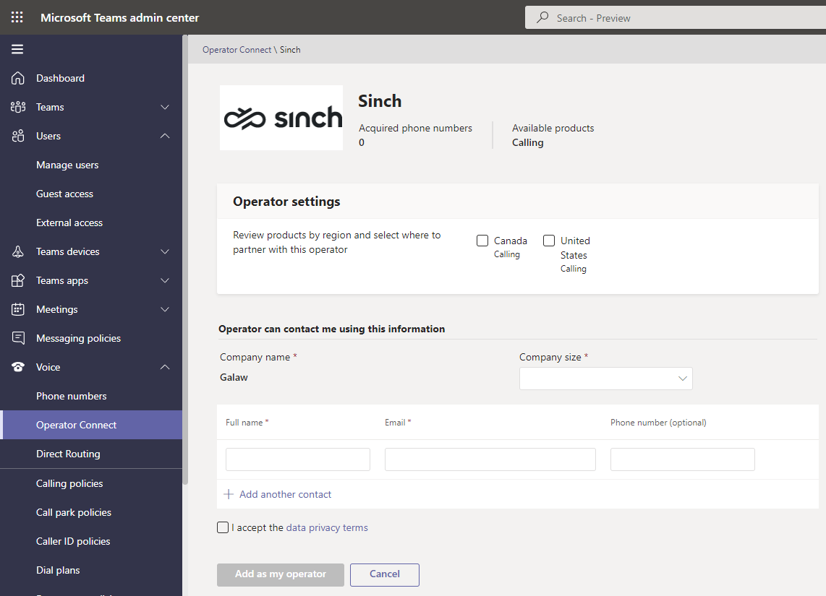Viewport: 826px width, 596px height.
Task: Expand the Teams section chevron
Action: pos(164,107)
